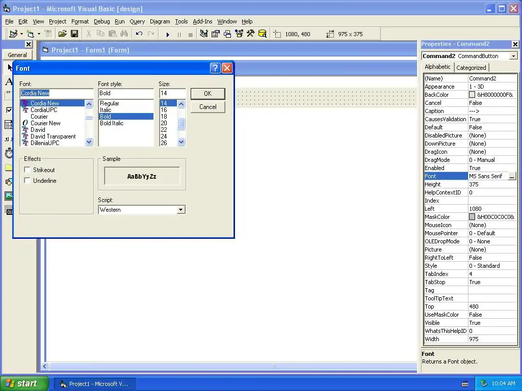Open the Object Browser toolbar icon

(239, 34)
